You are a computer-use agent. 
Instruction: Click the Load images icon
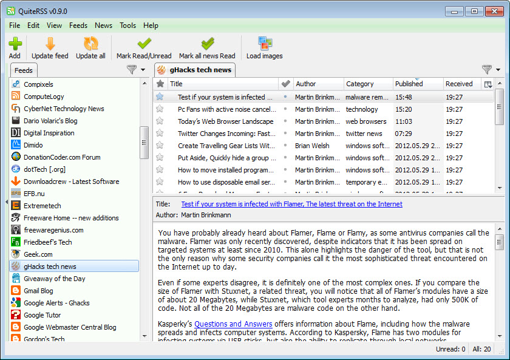click(x=264, y=44)
